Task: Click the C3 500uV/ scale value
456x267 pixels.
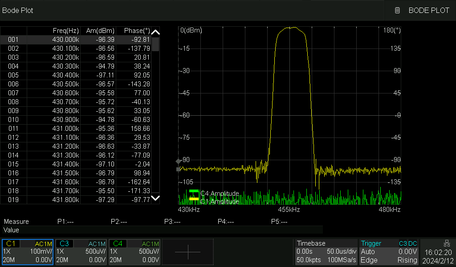Action: coord(96,251)
